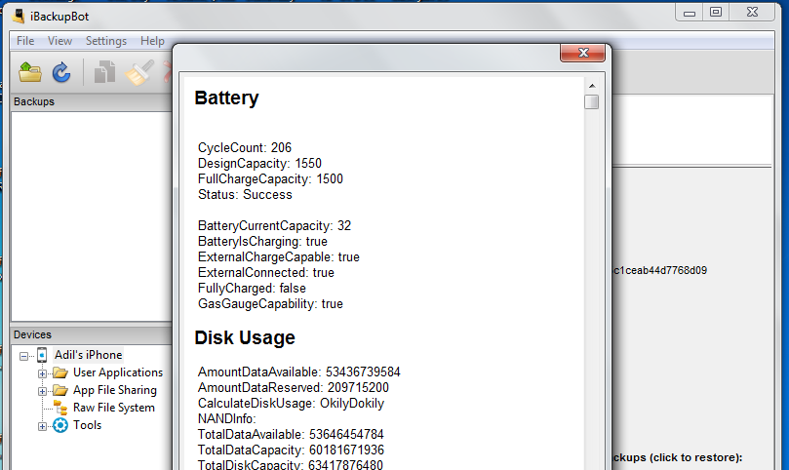The image size is (789, 470).
Task: Click the NANDInfo: line
Action: [227, 419]
